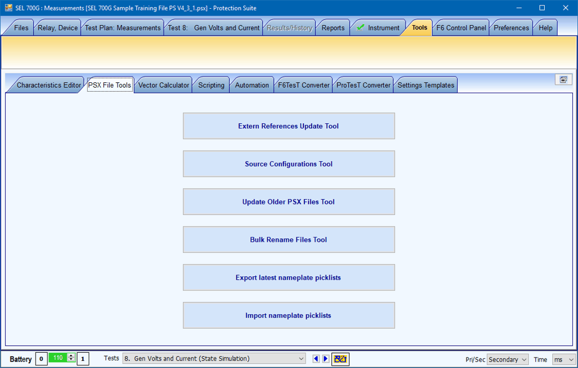Minimize the Protection Suite window

coord(519,8)
